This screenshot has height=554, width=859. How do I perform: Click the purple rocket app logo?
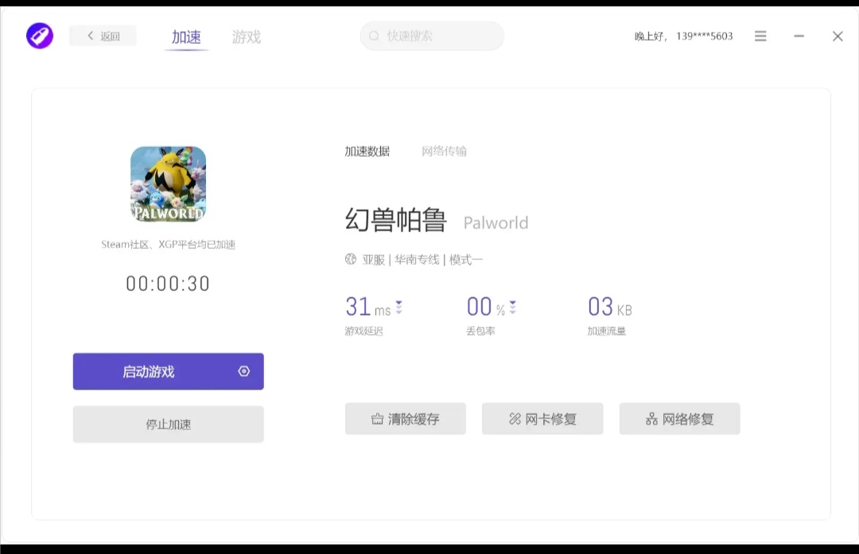point(40,36)
